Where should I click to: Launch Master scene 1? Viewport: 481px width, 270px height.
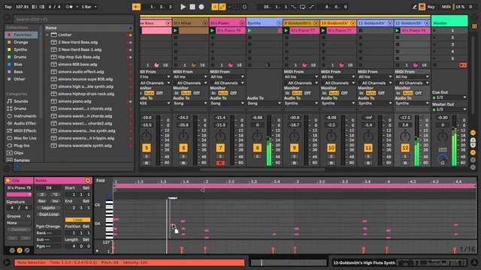coord(434,31)
